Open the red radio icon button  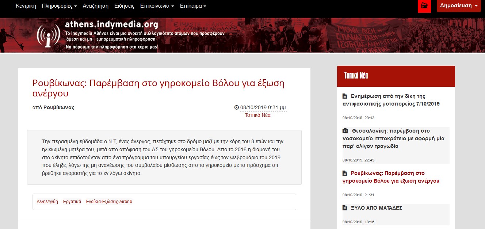click(x=424, y=6)
